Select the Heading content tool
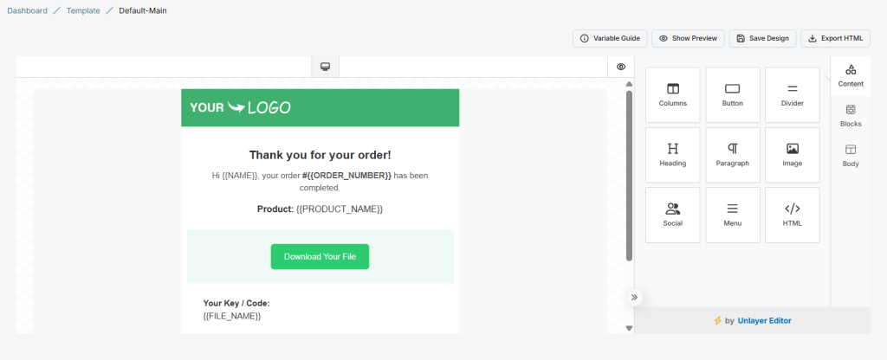This screenshot has width=887, height=360. (x=672, y=155)
